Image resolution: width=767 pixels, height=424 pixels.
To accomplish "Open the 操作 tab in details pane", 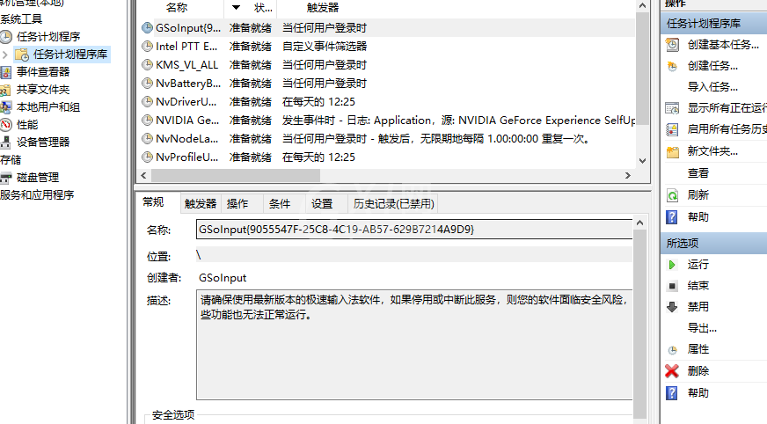I will (237, 204).
